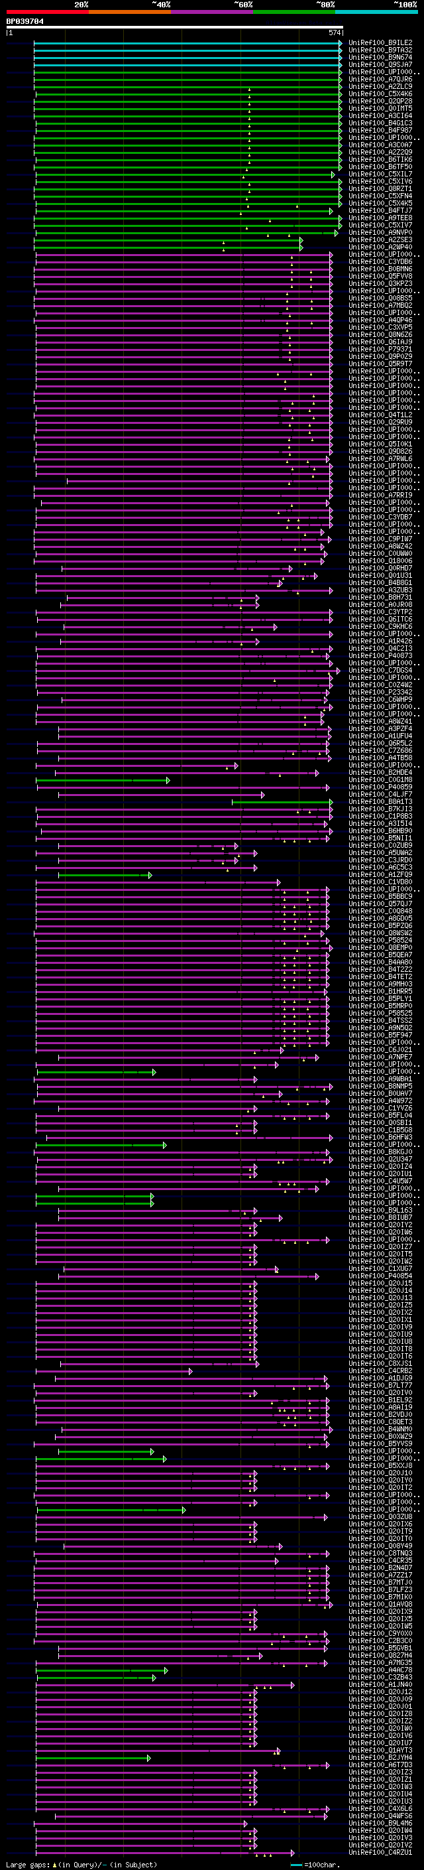Select hit label UniRef100_C3YDB6
This screenshot has width=424, height=1870.
(x=380, y=261)
